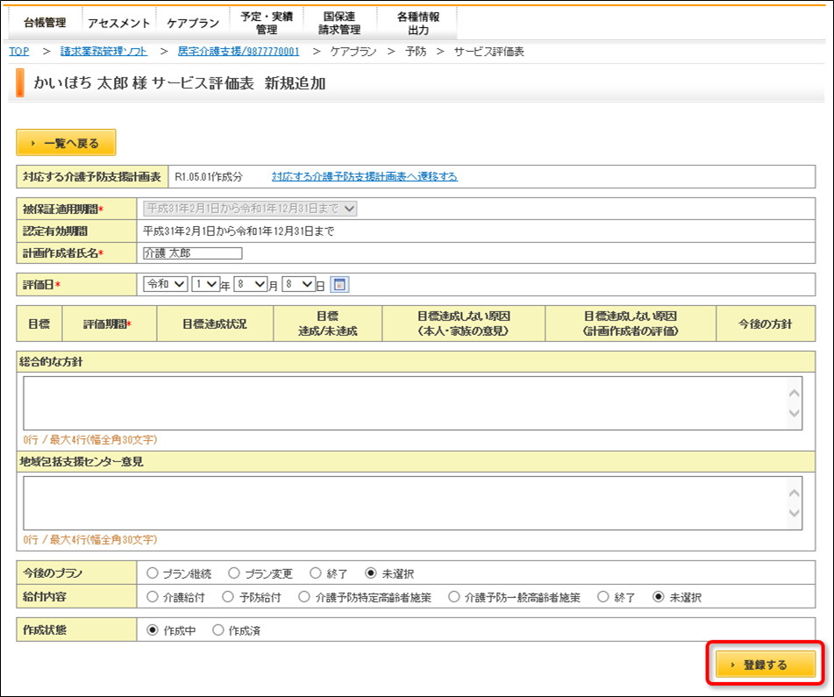Expand the 被保証適用期間 dropdown

pyautogui.click(x=250, y=209)
